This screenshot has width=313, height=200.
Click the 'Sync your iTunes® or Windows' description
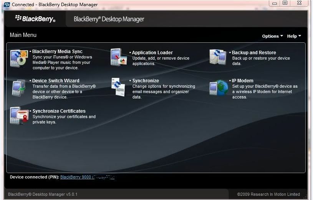coord(62,57)
